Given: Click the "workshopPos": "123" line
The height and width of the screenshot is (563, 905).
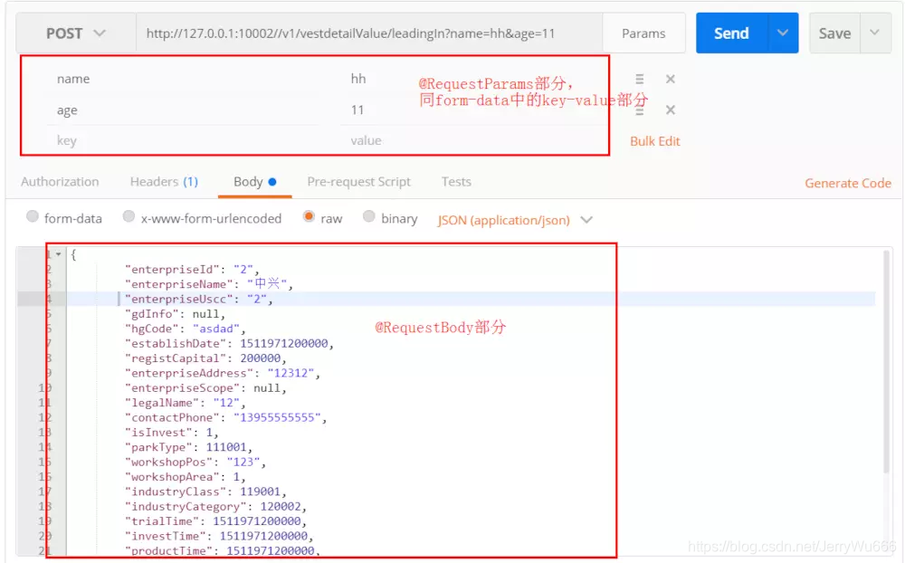Looking at the screenshot, I should pyautogui.click(x=195, y=463).
